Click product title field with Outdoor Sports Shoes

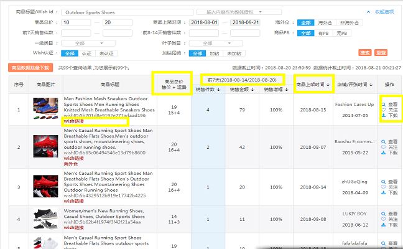pyautogui.click(x=127, y=12)
